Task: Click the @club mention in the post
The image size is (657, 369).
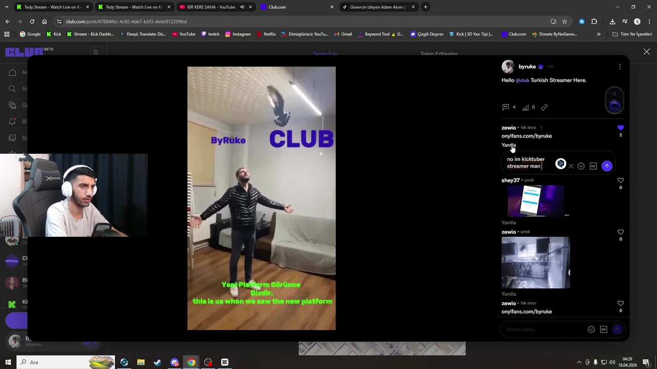Action: 522,80
